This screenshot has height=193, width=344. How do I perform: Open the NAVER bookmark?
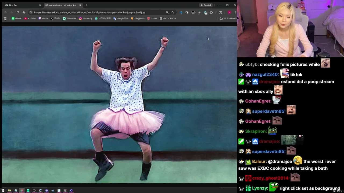17,18
